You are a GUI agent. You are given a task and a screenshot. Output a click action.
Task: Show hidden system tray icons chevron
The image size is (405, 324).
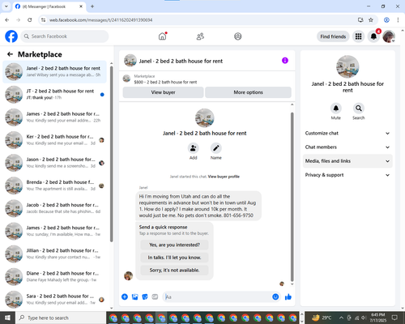(x=341, y=318)
